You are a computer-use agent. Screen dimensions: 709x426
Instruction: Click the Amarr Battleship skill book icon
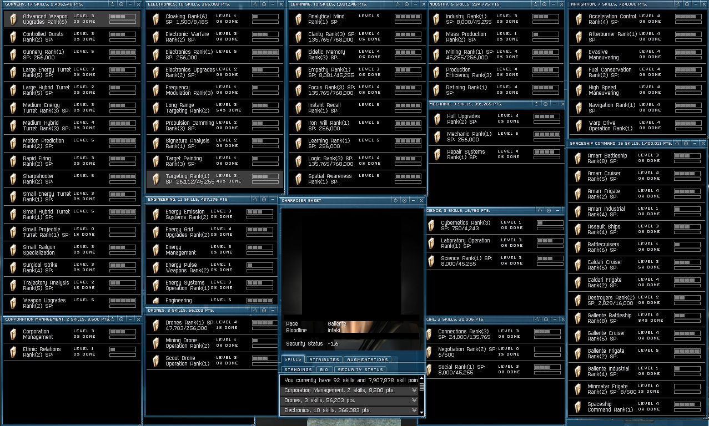[x=577, y=159]
